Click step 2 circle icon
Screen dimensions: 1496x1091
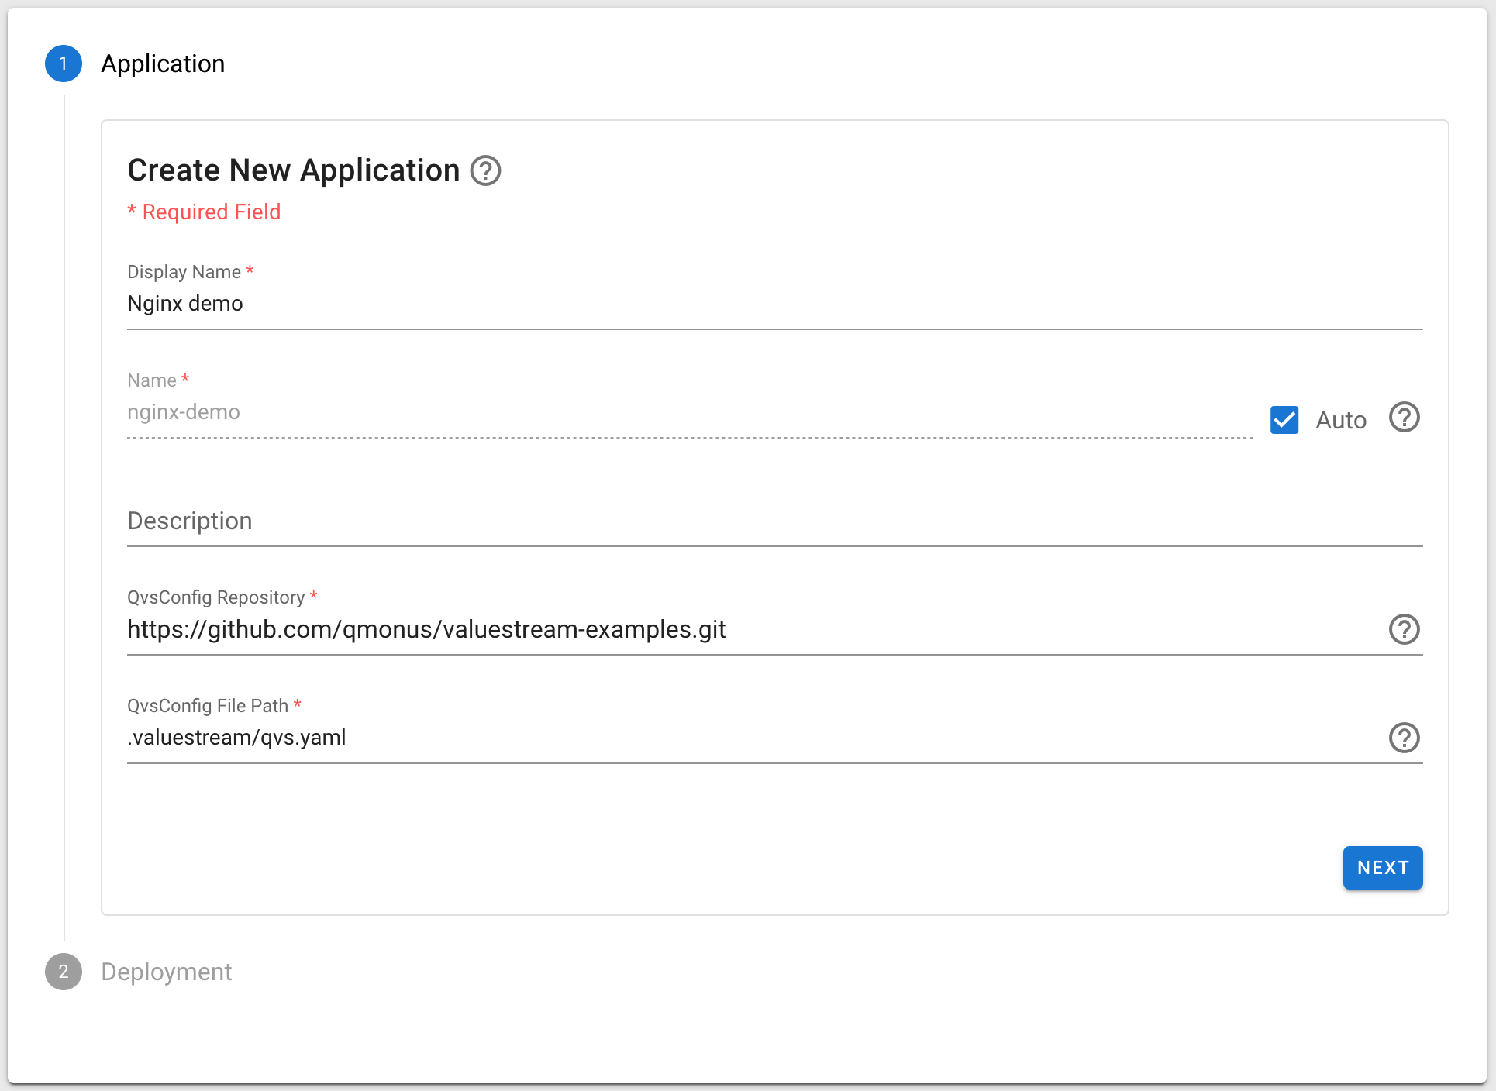point(64,972)
